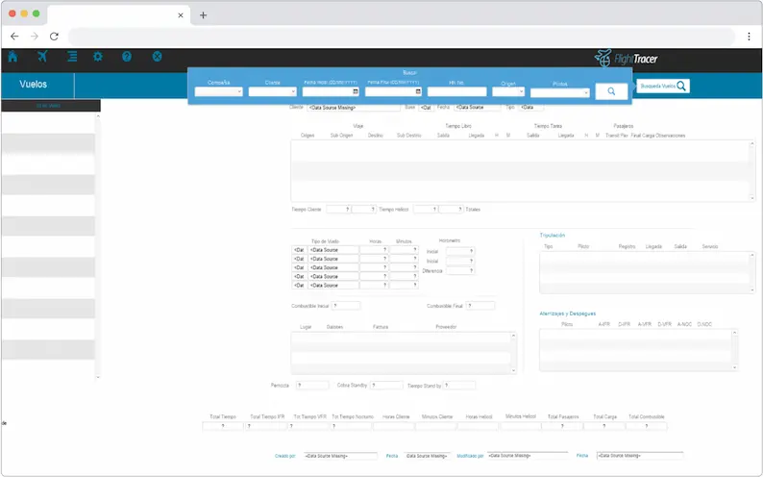Click the list menu icon in toolbar
Screen dimensions: 763x477
(72, 57)
